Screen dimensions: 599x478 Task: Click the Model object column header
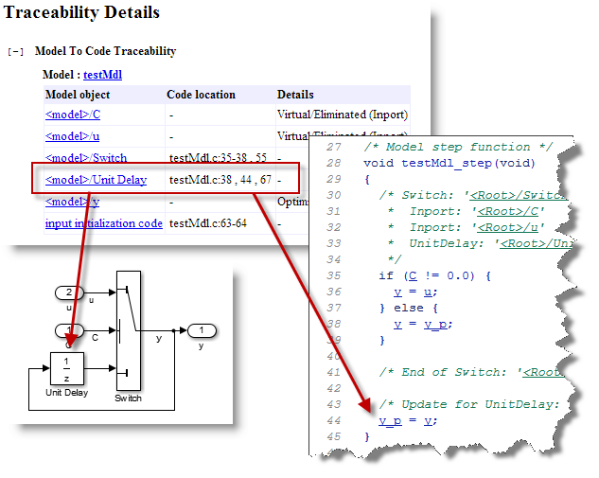pos(78,95)
